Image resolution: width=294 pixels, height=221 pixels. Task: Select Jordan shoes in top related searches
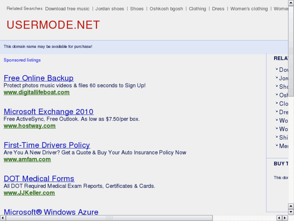[110, 9]
